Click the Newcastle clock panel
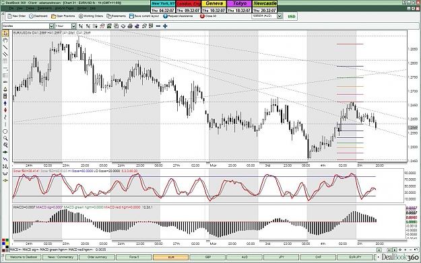 pos(265,7)
